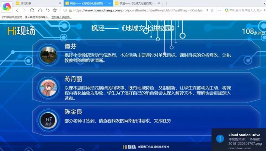Click the 立即导入收藏夹 link
The image size is (266, 151).
61,17
